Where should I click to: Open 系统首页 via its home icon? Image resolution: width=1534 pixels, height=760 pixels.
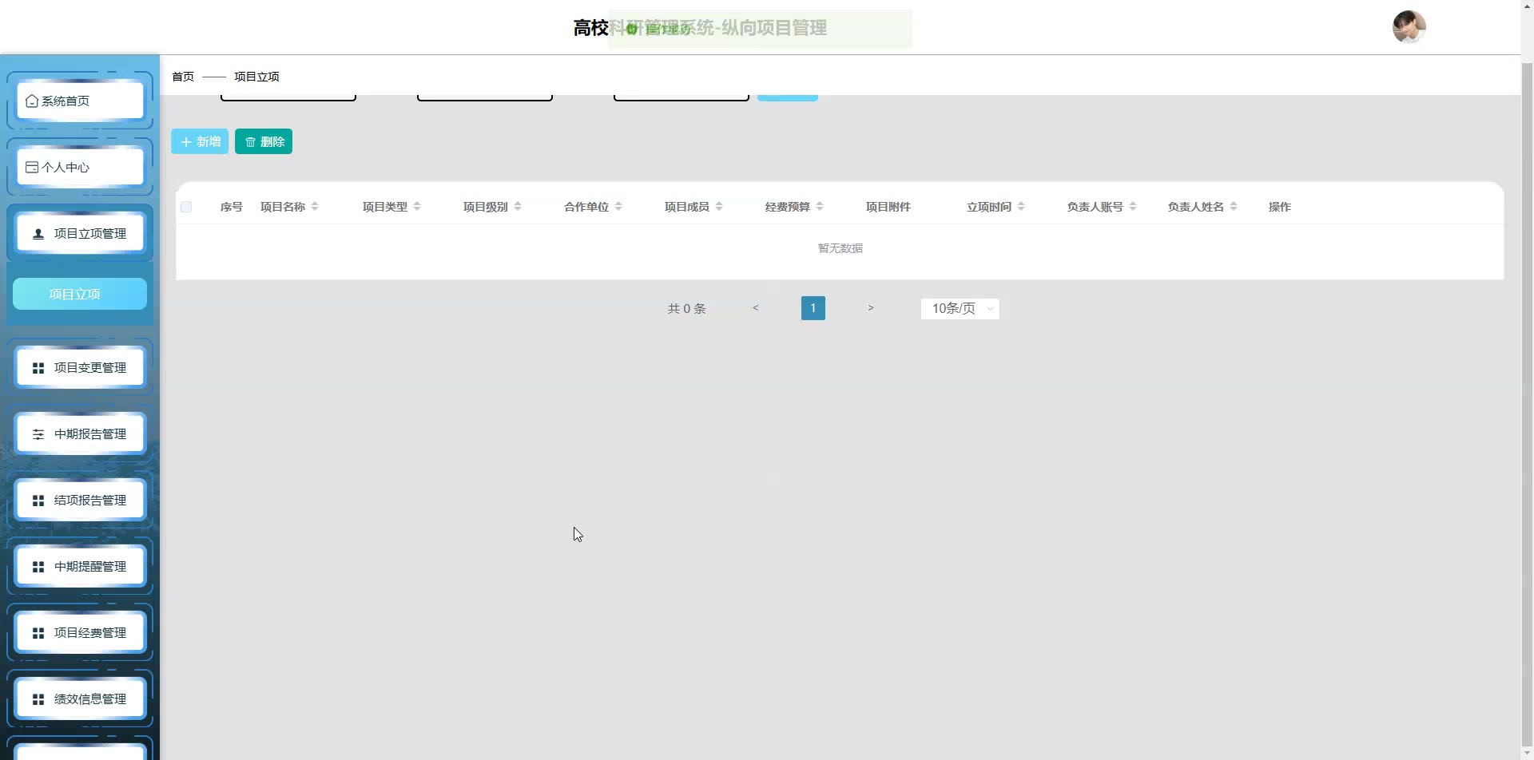point(32,101)
